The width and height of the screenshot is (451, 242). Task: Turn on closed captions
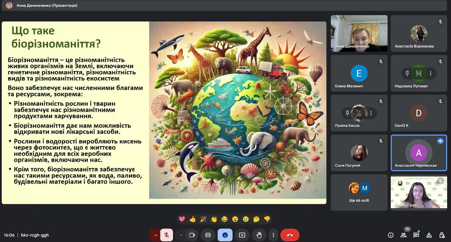pos(208,235)
